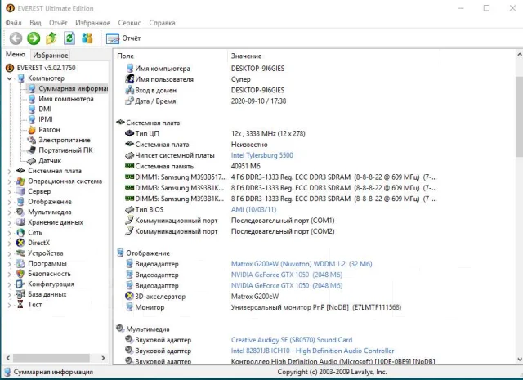Viewport: 523px width, 380px height.
Task: Click the Операционная система Windows icon
Action: click(x=20, y=181)
